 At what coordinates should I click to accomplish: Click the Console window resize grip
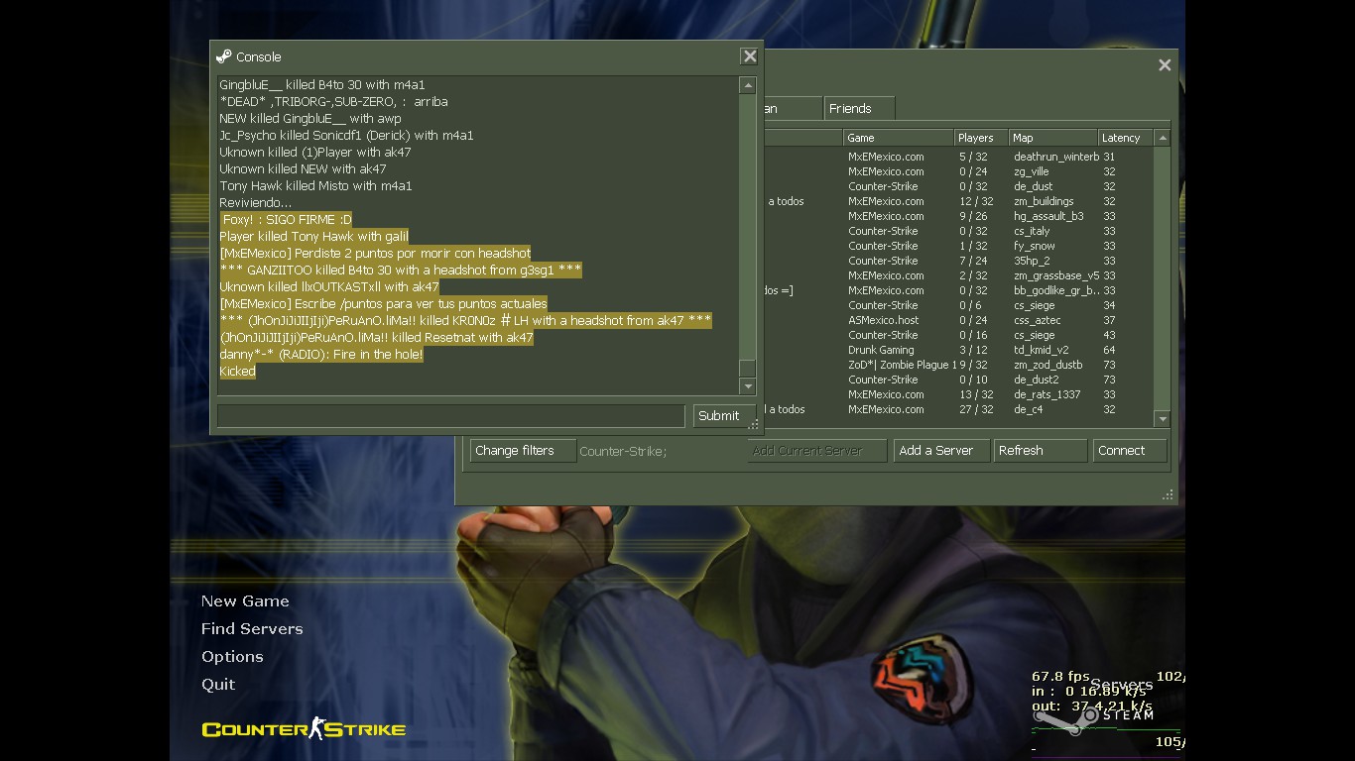pos(755,426)
